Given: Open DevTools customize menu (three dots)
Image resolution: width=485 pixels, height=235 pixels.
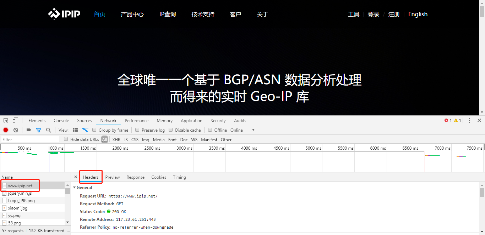Looking at the screenshot, I should click(469, 120).
